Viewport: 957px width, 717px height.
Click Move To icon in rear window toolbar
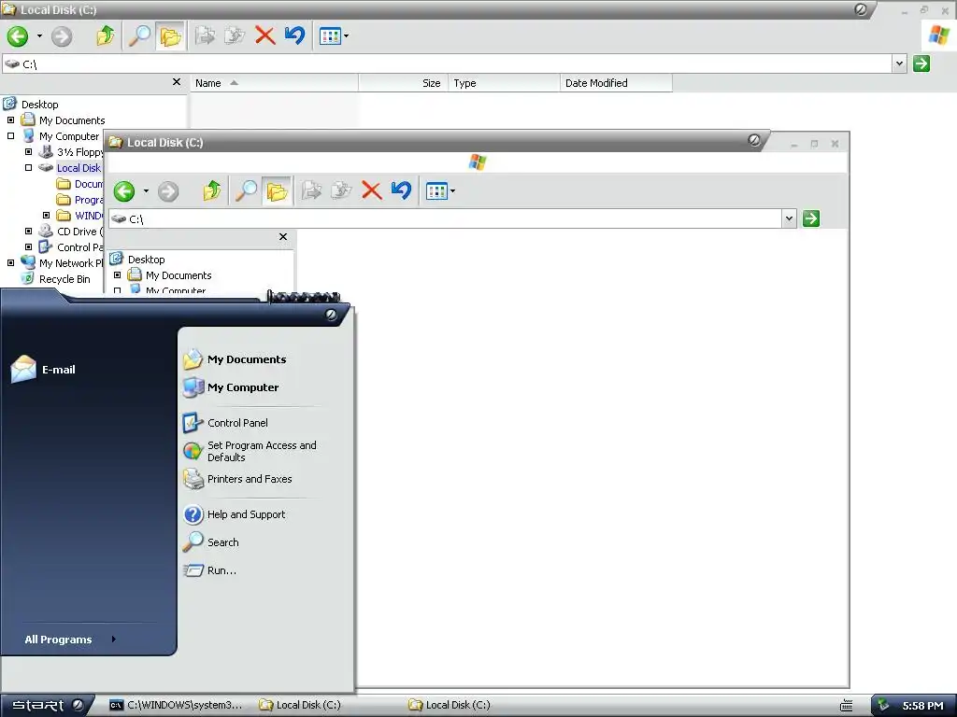coord(205,36)
